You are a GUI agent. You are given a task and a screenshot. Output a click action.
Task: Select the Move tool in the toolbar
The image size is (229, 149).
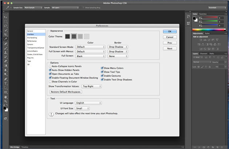pos(5,17)
